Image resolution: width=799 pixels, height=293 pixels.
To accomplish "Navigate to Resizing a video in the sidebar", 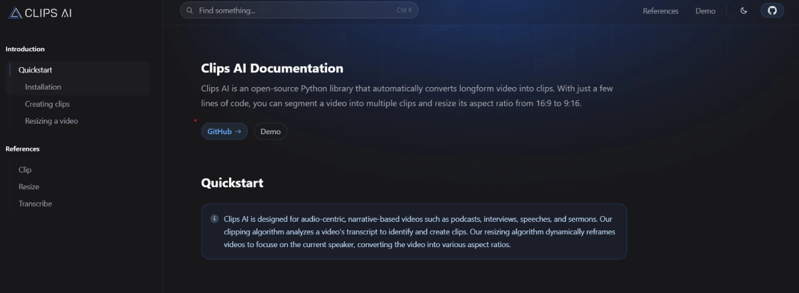I will point(51,121).
